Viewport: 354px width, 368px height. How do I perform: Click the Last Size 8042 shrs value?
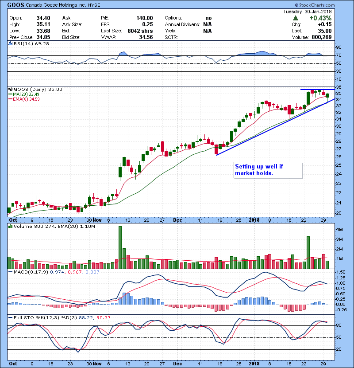point(140,31)
